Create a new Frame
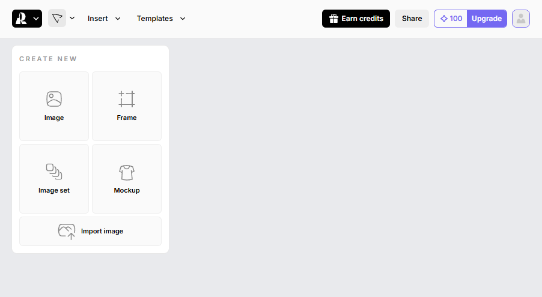The height and width of the screenshot is (297, 542). tap(127, 106)
